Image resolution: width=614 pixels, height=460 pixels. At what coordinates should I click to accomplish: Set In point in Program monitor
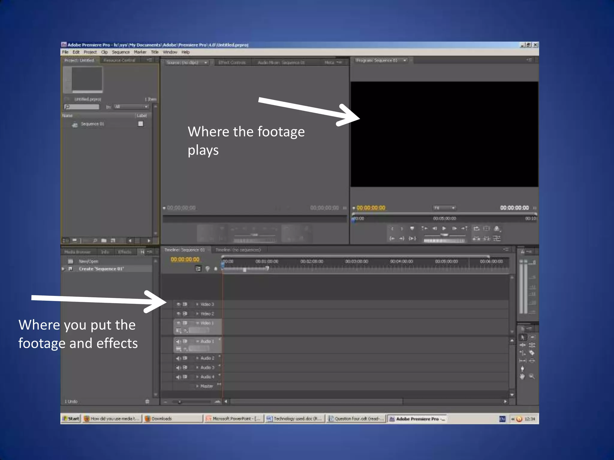click(392, 229)
